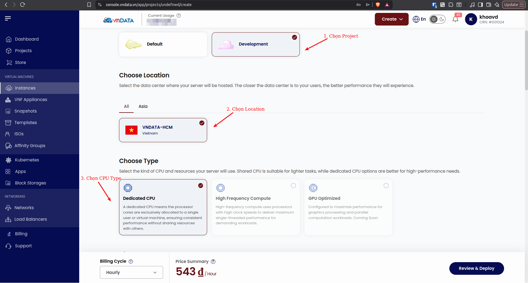Image resolution: width=528 pixels, height=283 pixels.
Task: Click the ISOs icon
Action: click(x=7, y=134)
